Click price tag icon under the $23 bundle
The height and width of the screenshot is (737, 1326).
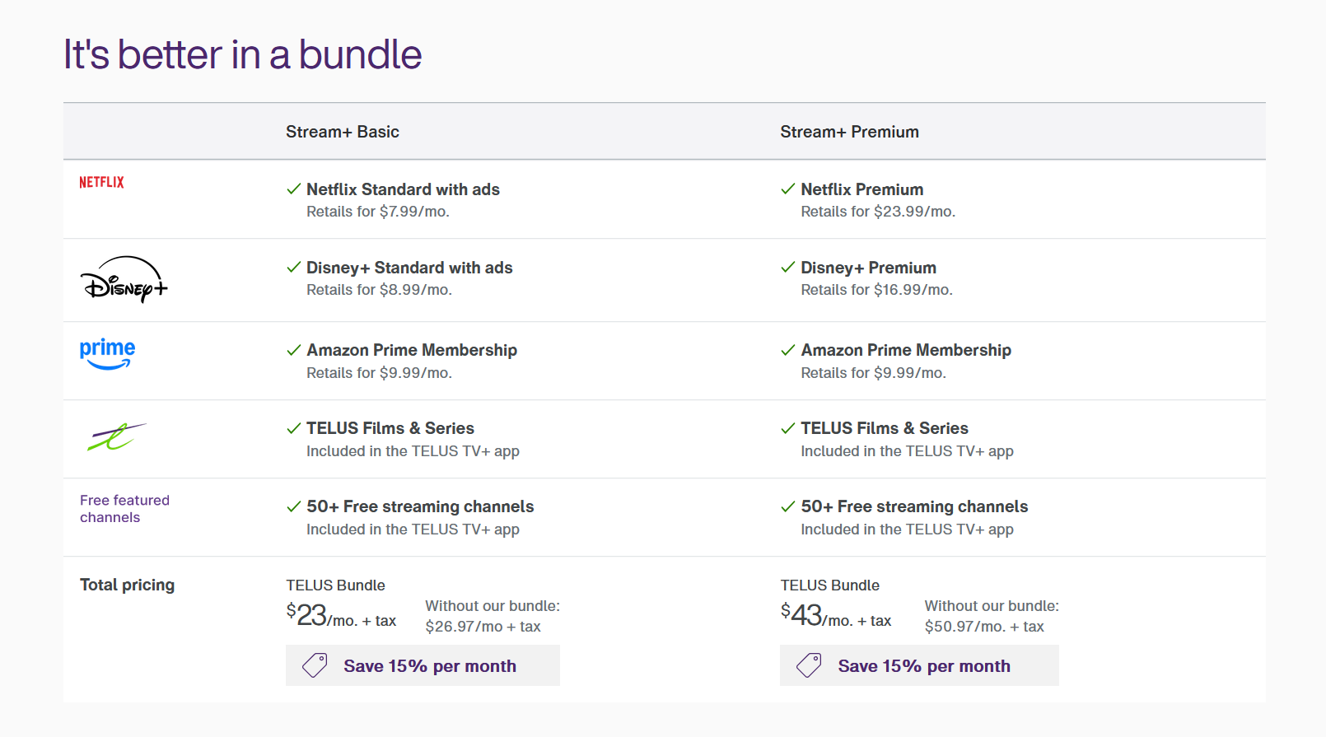coord(315,665)
